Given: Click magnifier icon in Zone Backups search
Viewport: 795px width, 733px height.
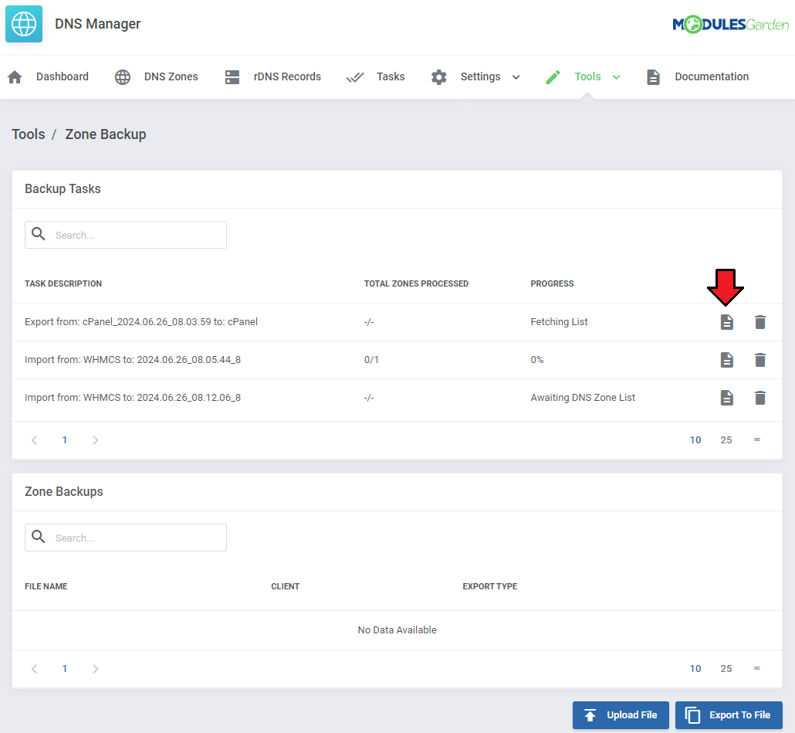Looking at the screenshot, I should point(39,537).
